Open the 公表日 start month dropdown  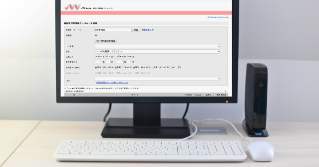click(108, 57)
